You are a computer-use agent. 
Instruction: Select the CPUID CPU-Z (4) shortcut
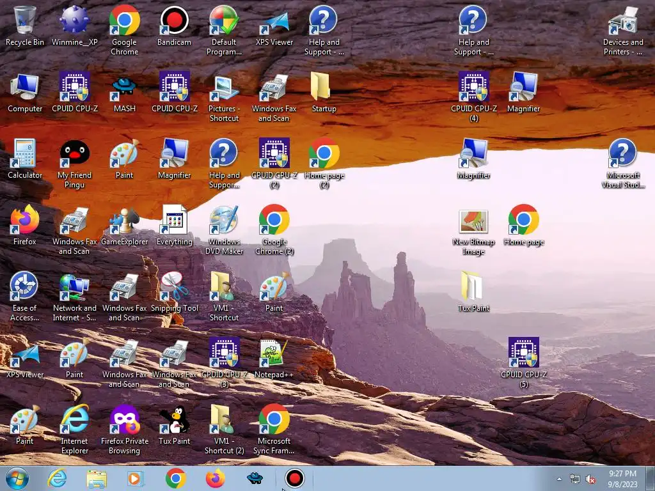(x=474, y=97)
